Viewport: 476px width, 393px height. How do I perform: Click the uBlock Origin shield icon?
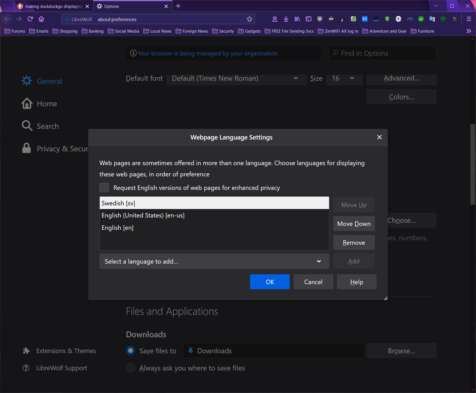319,19
